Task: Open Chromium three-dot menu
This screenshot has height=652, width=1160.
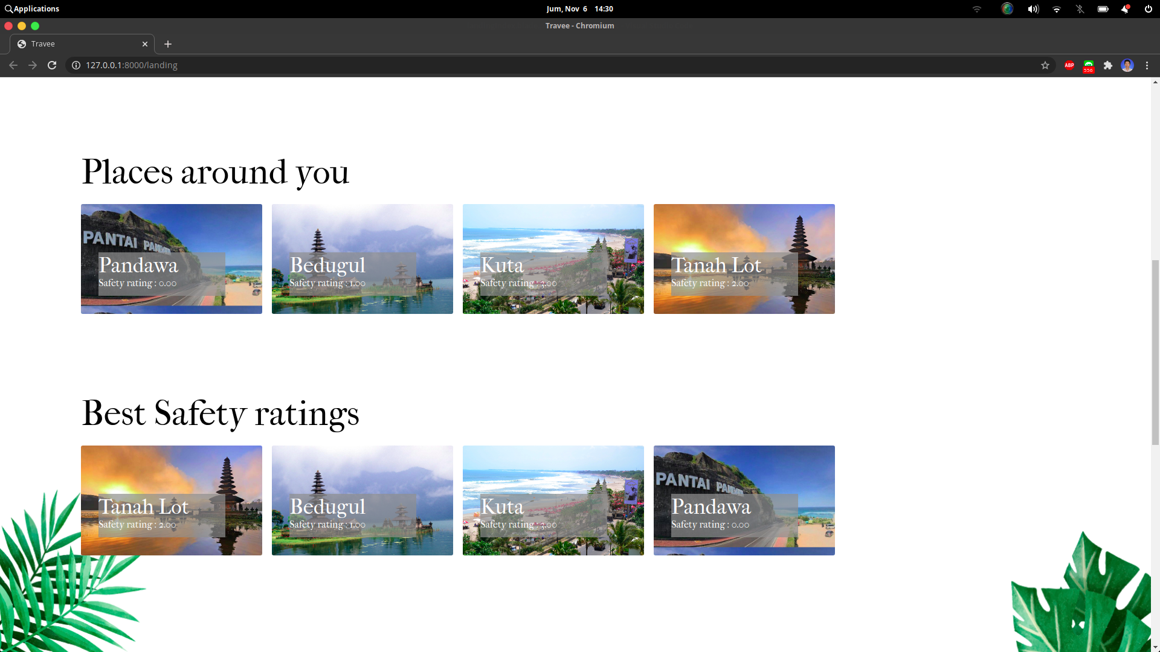Action: [x=1147, y=65]
